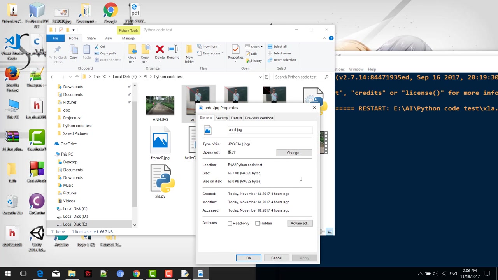The width and height of the screenshot is (498, 280).
Task: Toggle the Hidden attribute checkbox
Action: (258, 223)
